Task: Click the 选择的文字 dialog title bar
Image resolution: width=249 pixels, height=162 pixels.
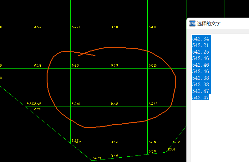Action: (x=219, y=24)
